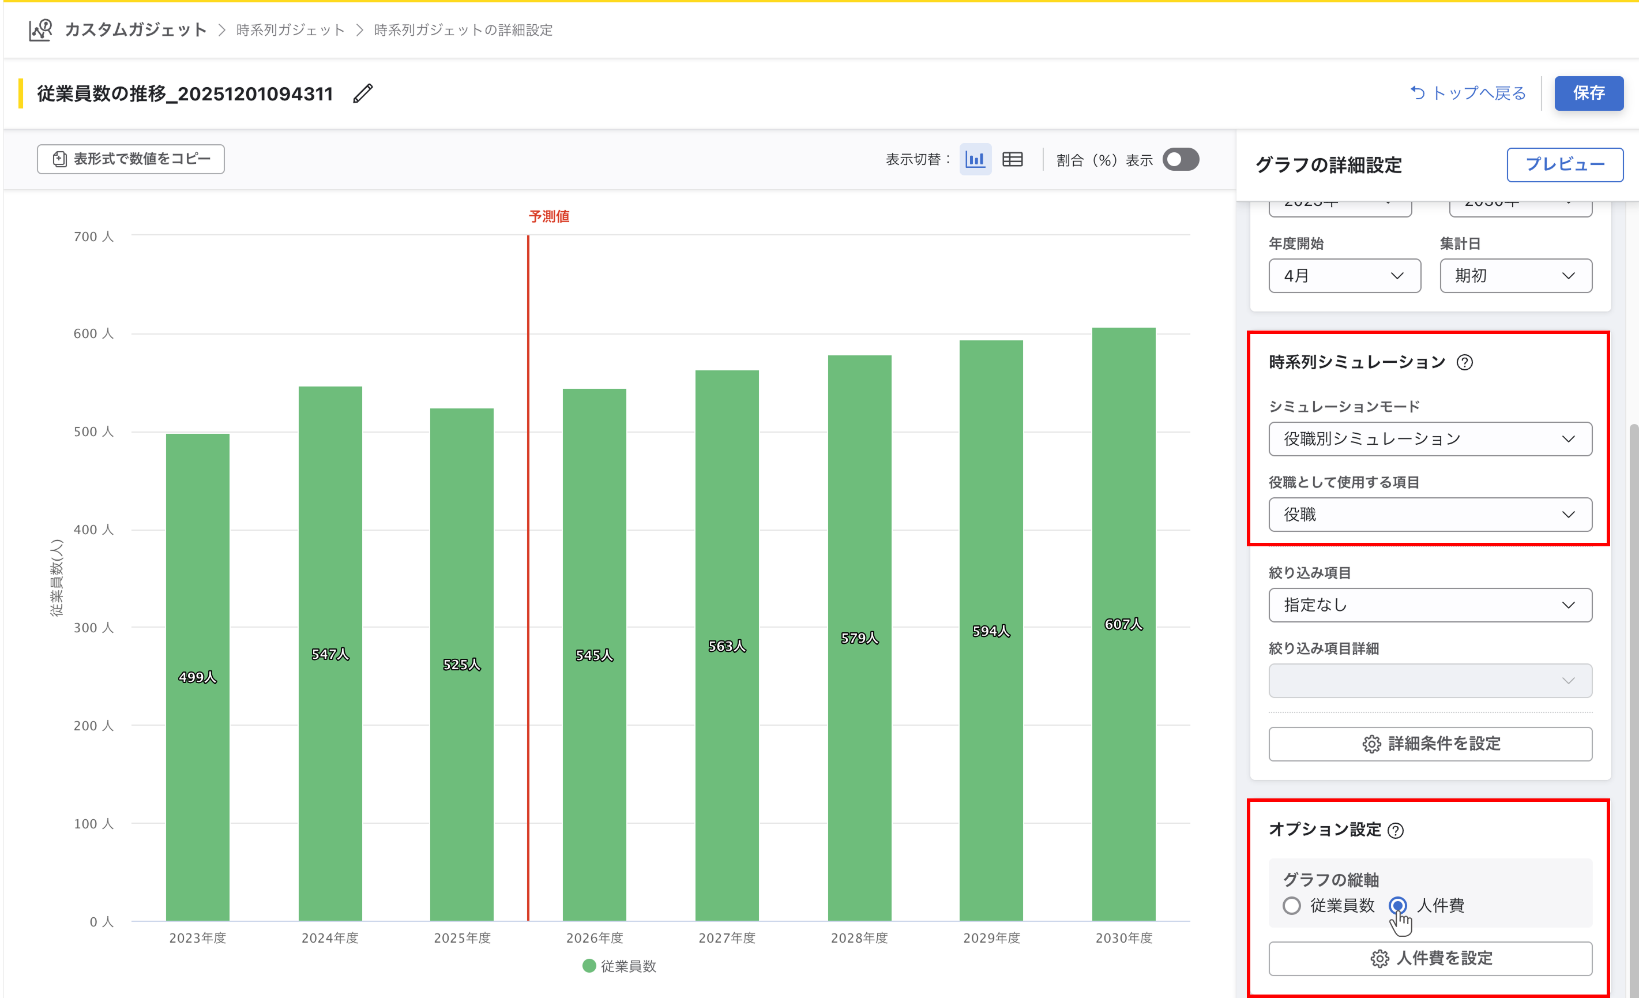
Task: Click the gear on 詳細条件を設定 button
Action: 1371,744
